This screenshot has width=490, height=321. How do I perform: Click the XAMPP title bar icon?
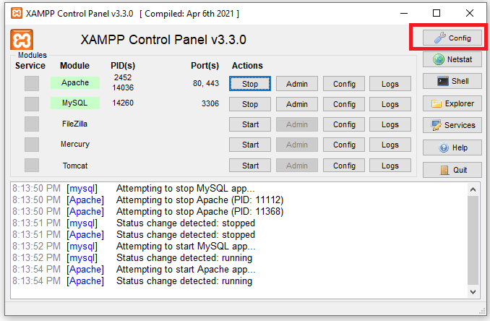17,14
